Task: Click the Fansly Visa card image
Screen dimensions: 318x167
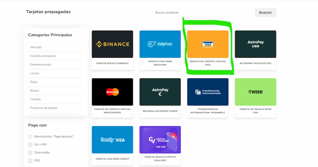Action: (x=112, y=140)
